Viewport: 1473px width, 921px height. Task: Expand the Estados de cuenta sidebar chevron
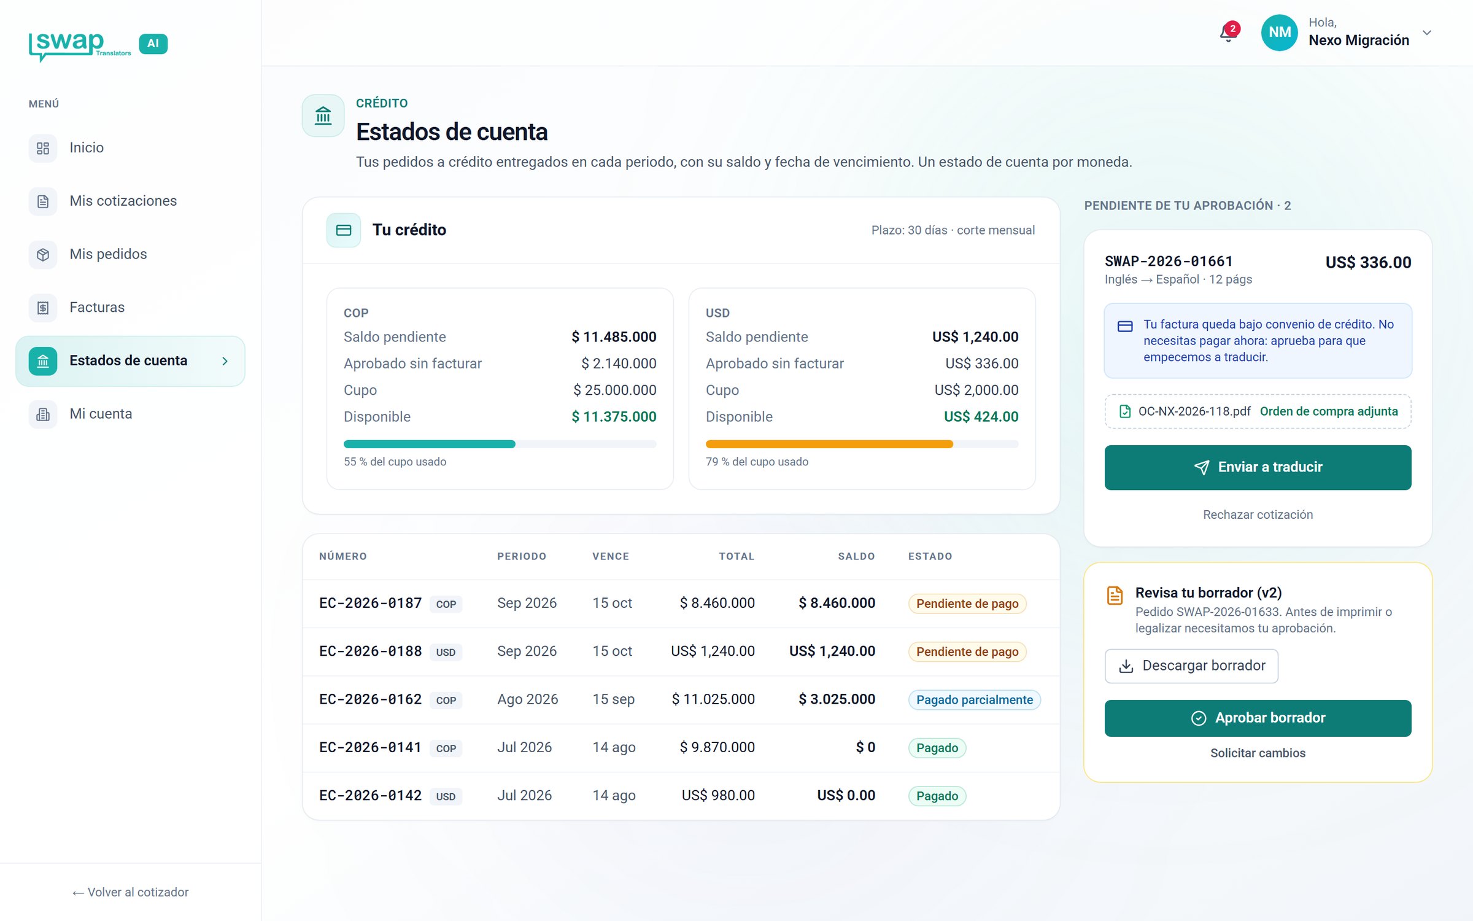tap(225, 361)
